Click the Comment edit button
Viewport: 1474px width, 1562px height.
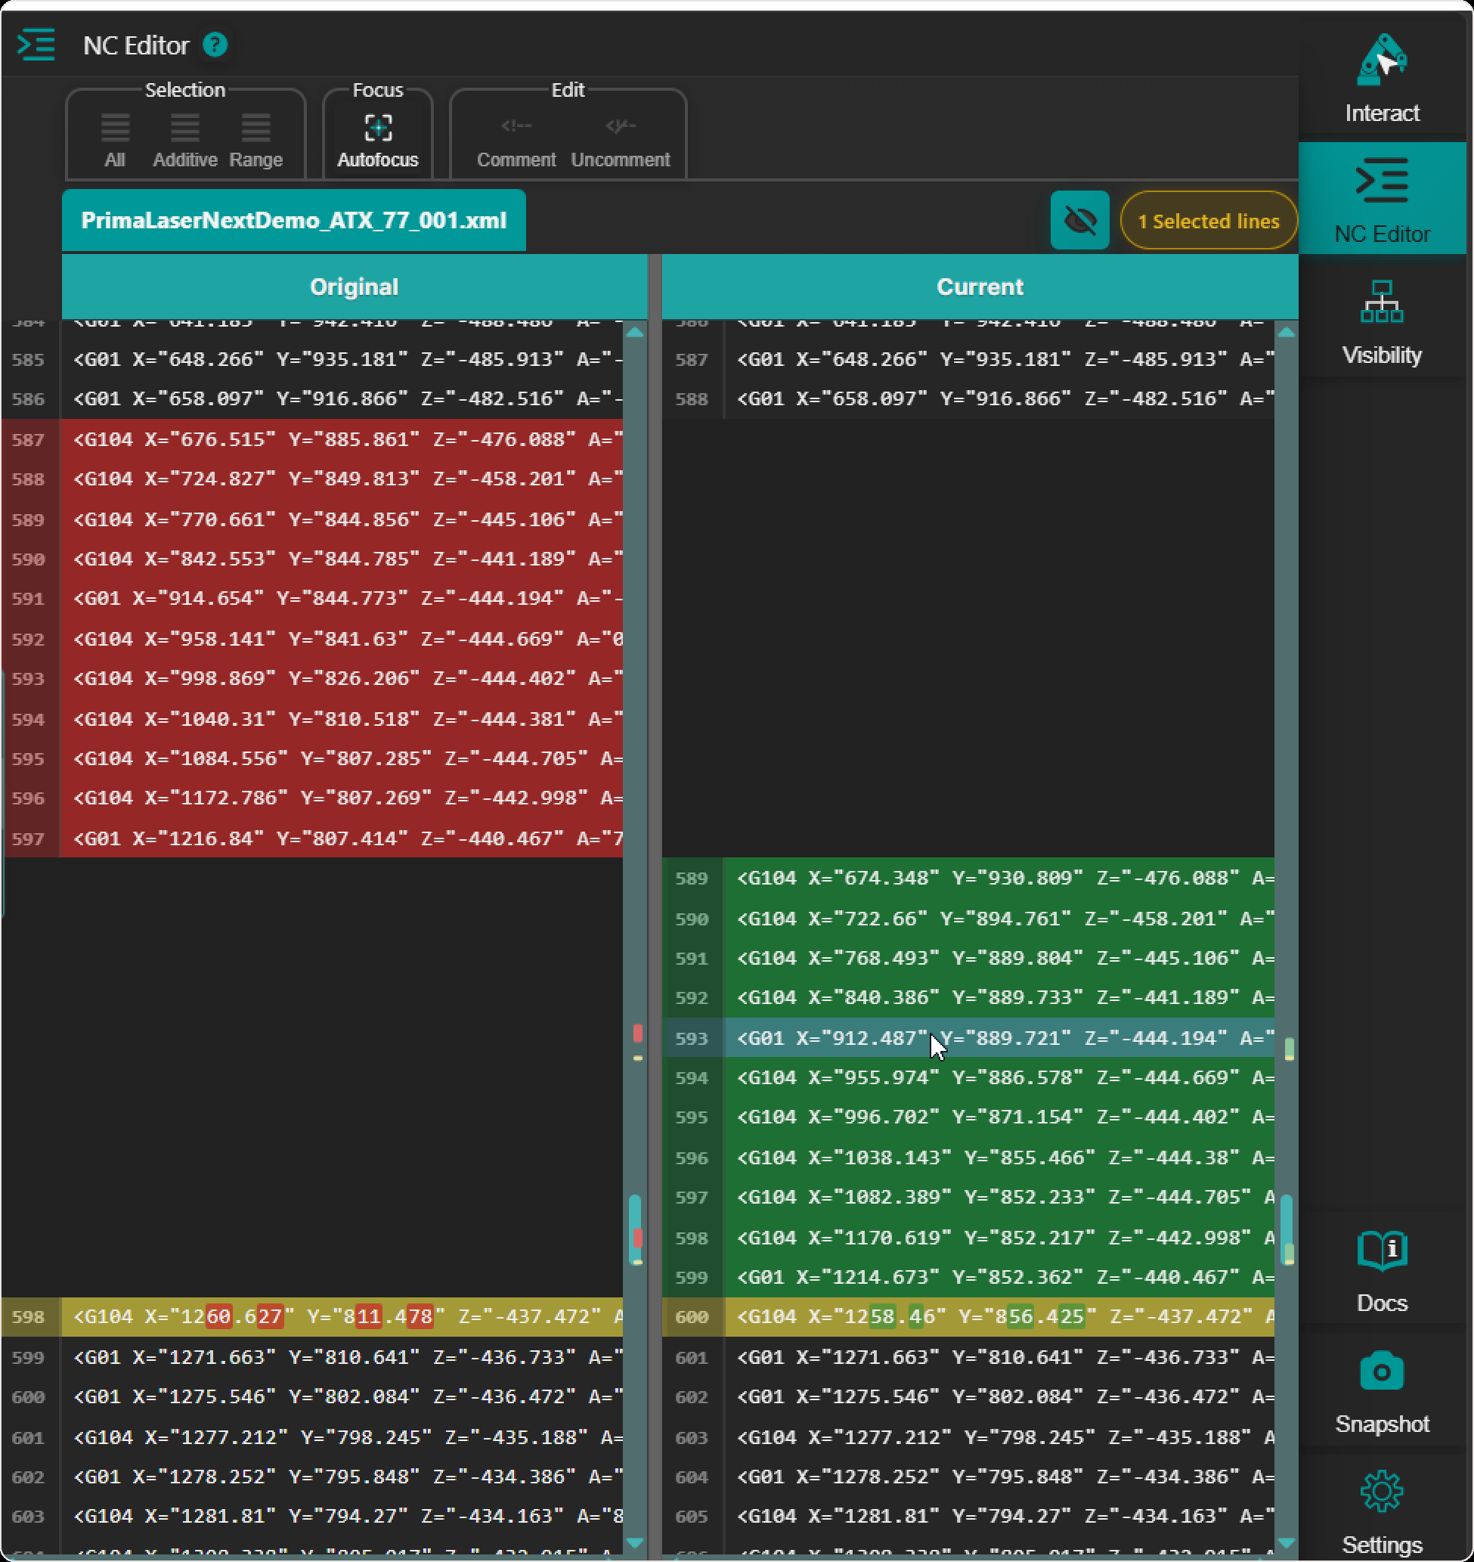pyautogui.click(x=516, y=141)
